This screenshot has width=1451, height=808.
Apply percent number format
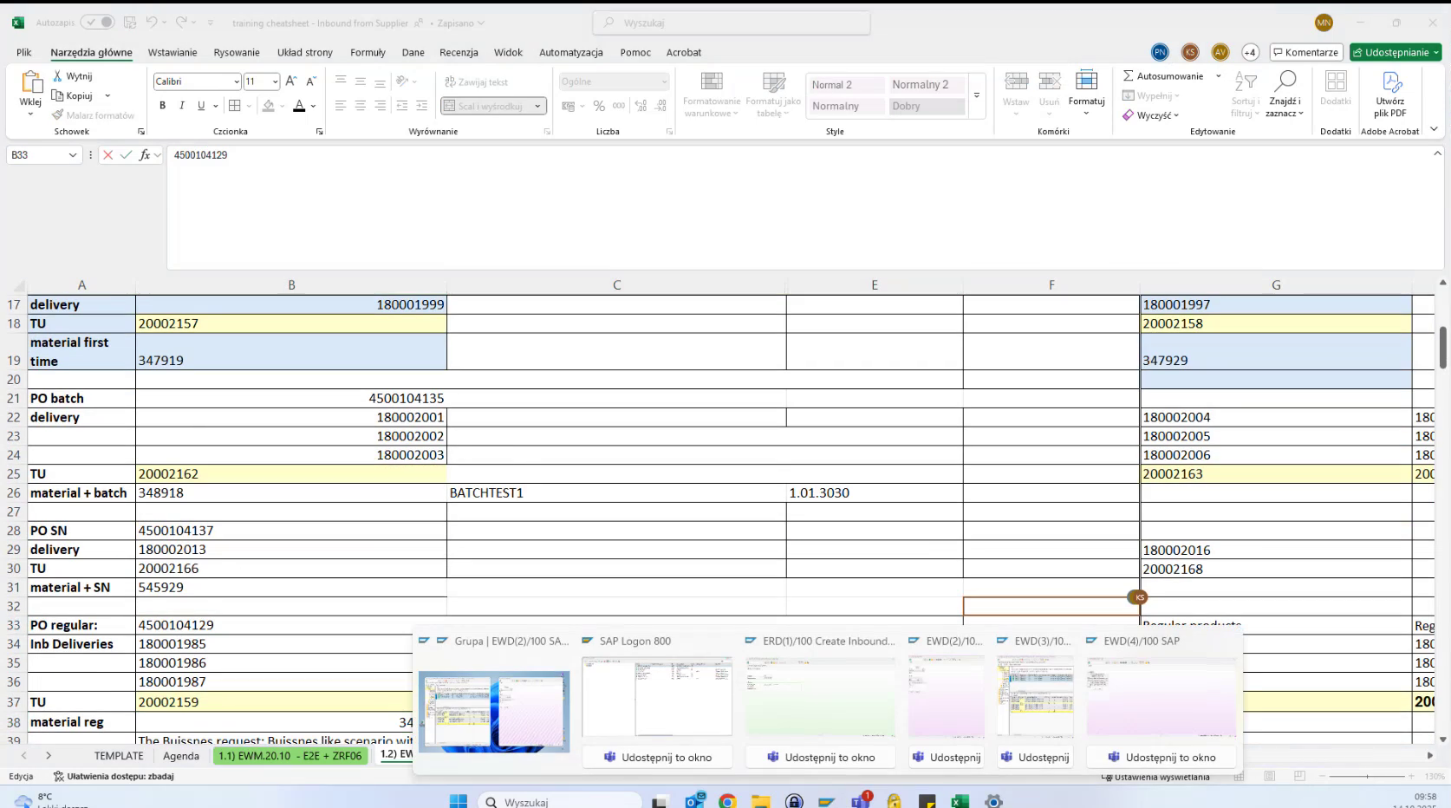pos(599,106)
